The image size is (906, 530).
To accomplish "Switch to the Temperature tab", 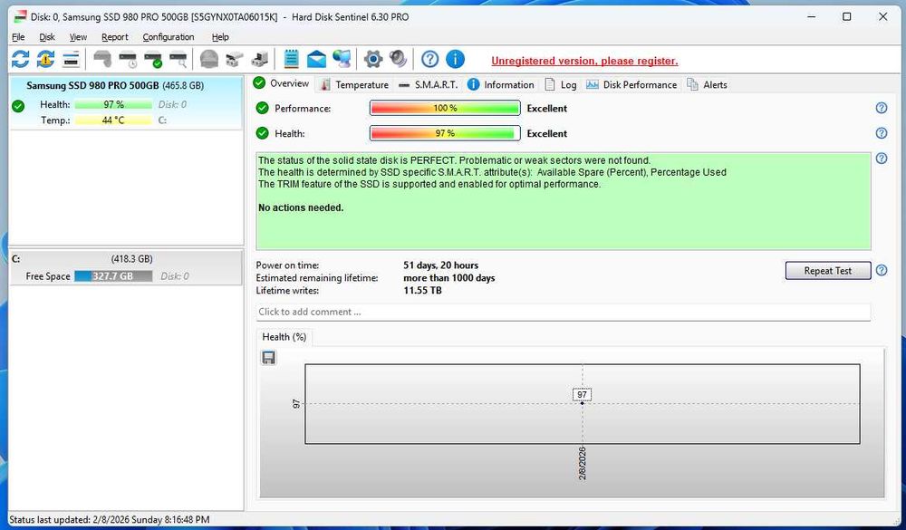I will pyautogui.click(x=354, y=85).
